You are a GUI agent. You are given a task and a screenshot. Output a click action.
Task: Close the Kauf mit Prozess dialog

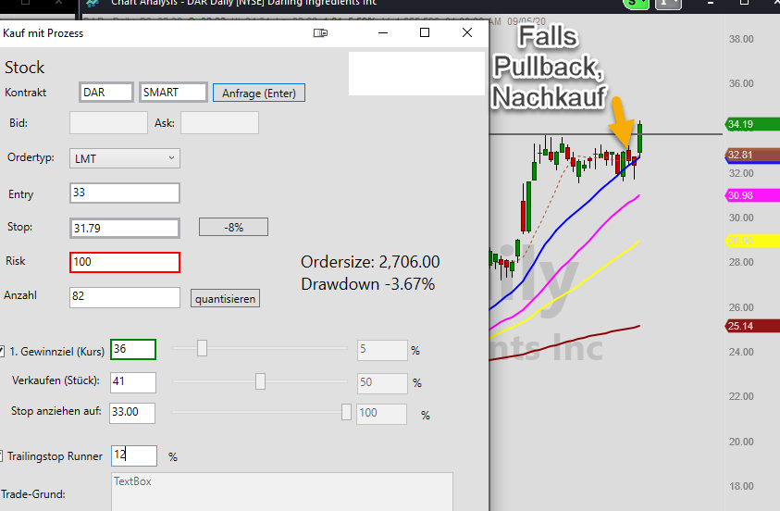(466, 32)
